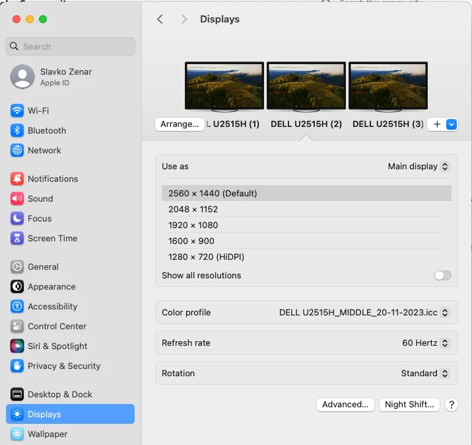472x445 pixels.
Task: Select the Accessibility icon
Action: [17, 306]
